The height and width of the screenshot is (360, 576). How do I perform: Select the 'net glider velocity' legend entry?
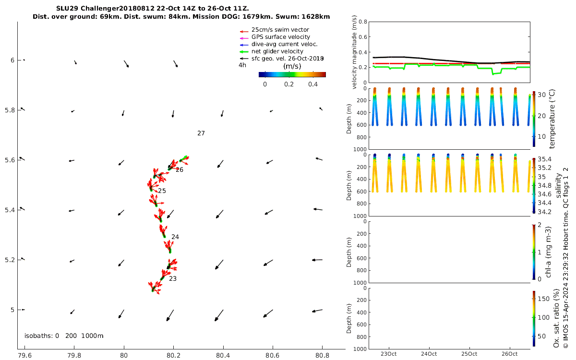(271, 51)
